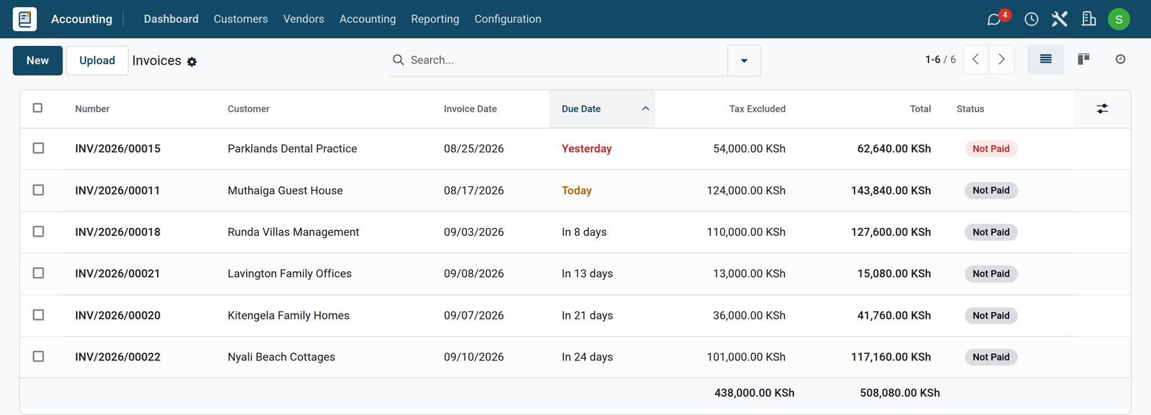
Task: Select the checkbox for INV/2026/00020
Action: 39,315
